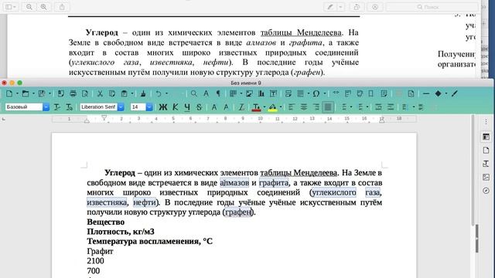Open a file via the folder icon
Viewport: 495px width, 278px height.
pos(26,93)
